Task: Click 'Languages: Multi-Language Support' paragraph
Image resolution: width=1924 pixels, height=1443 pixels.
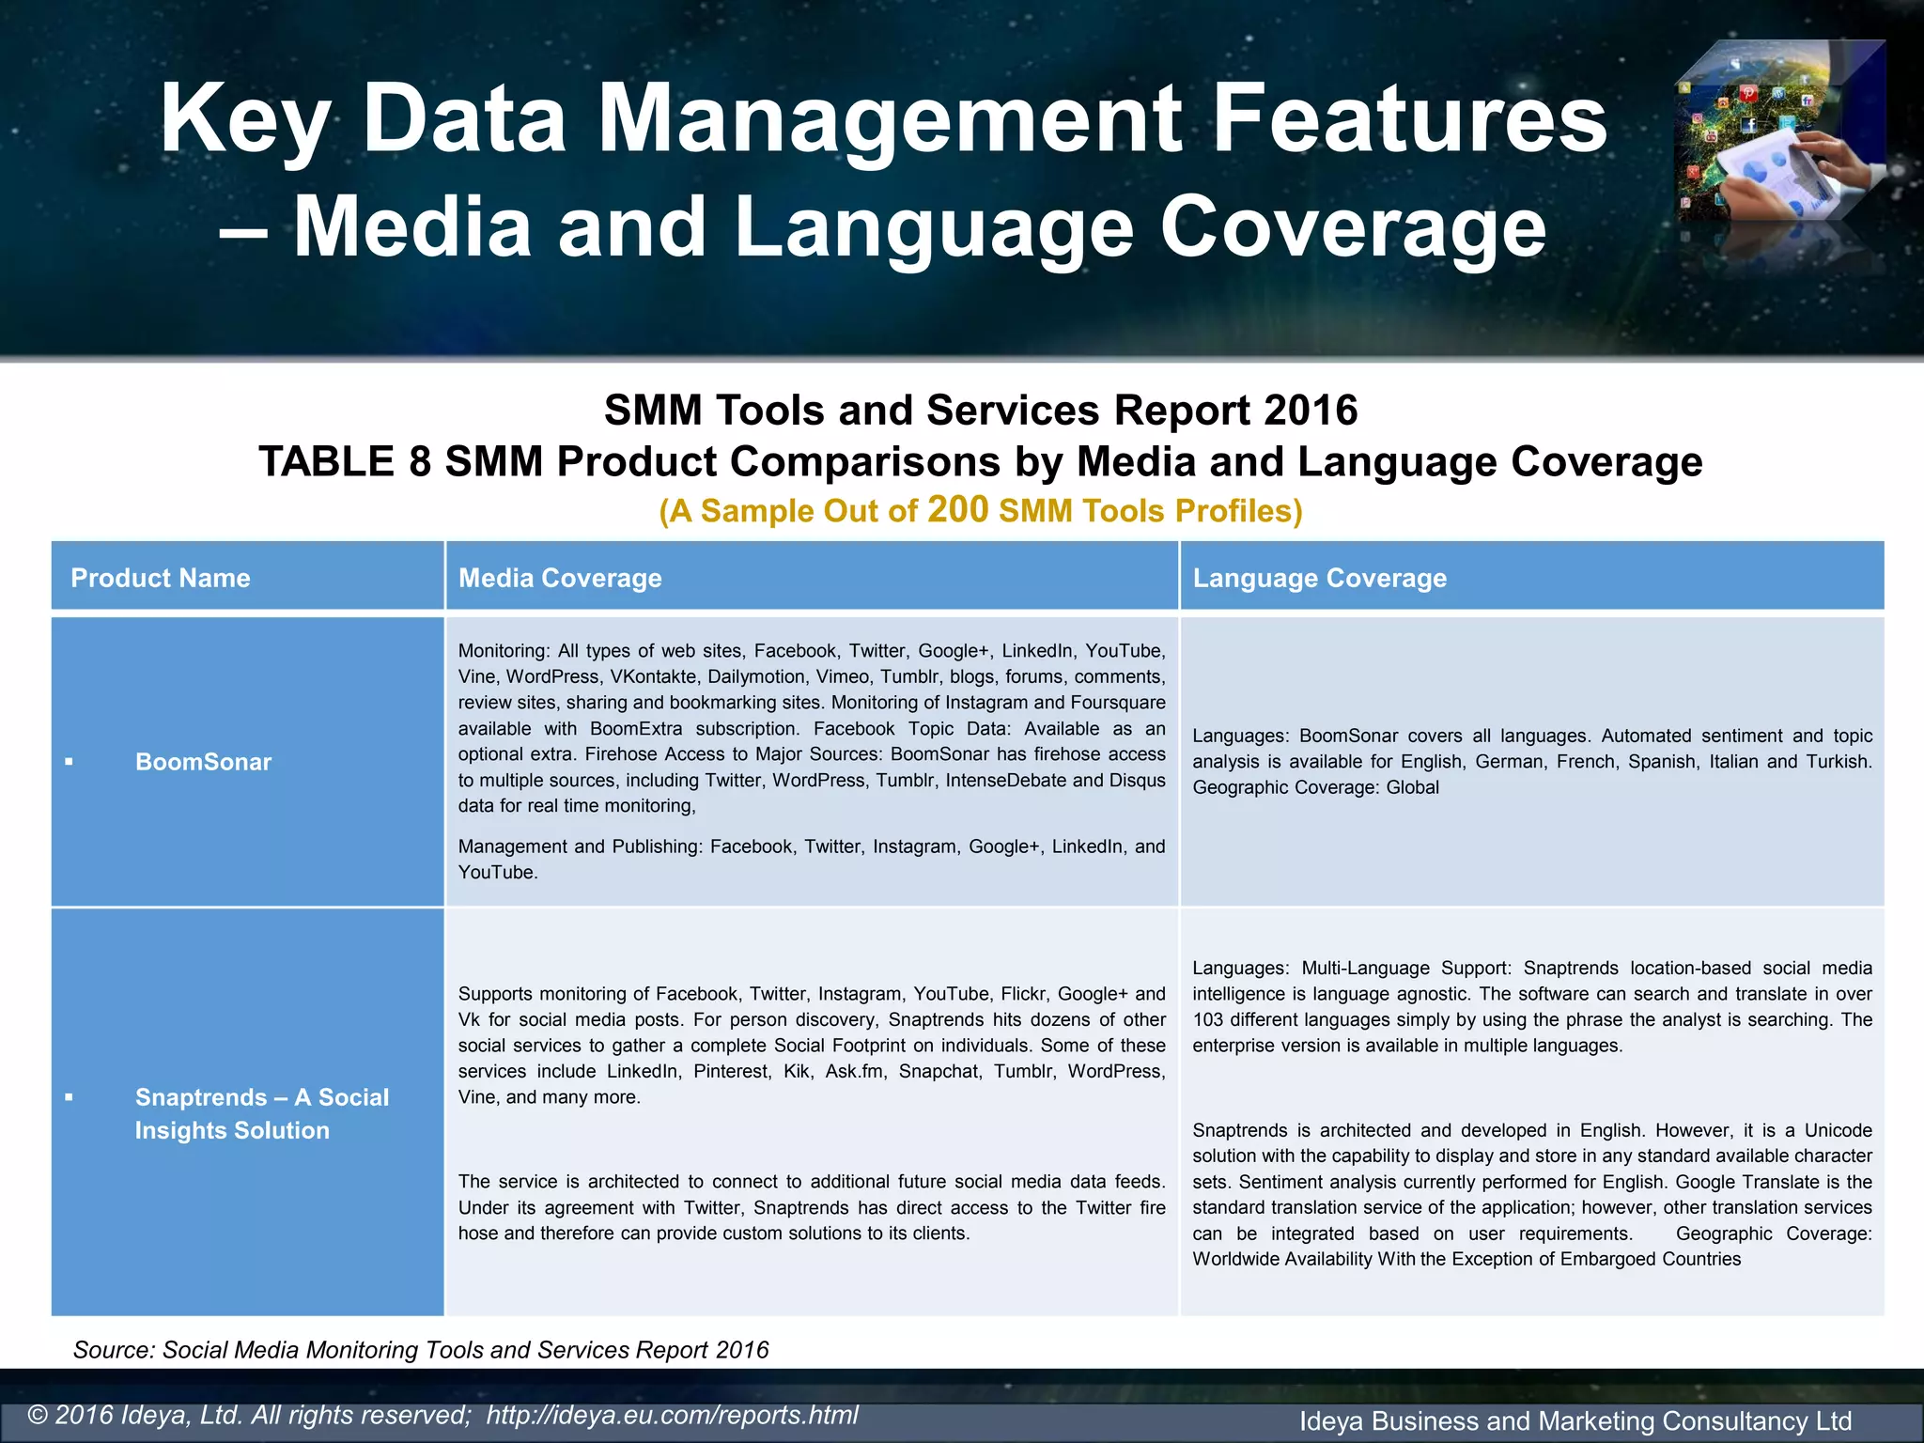Action: pos(1532,1006)
